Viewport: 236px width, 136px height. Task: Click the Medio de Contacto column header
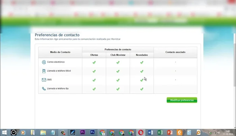(60, 52)
